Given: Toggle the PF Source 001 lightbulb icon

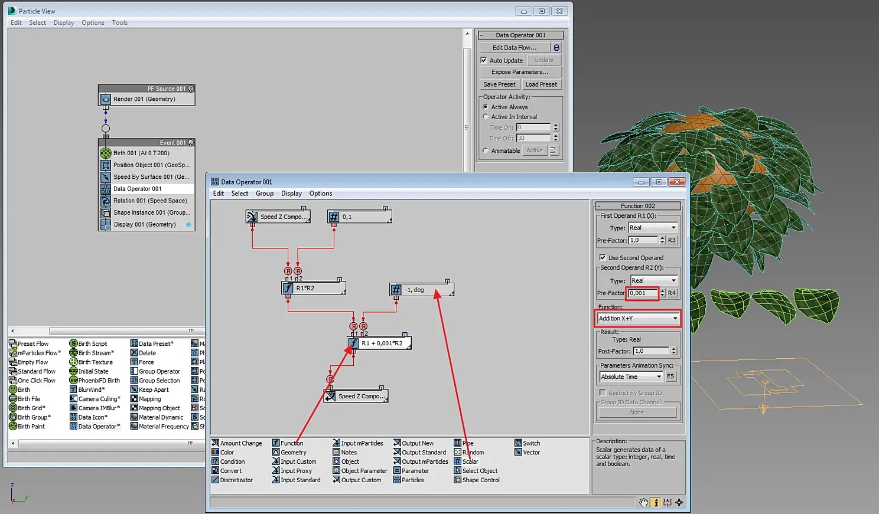Looking at the screenshot, I should pos(191,89).
